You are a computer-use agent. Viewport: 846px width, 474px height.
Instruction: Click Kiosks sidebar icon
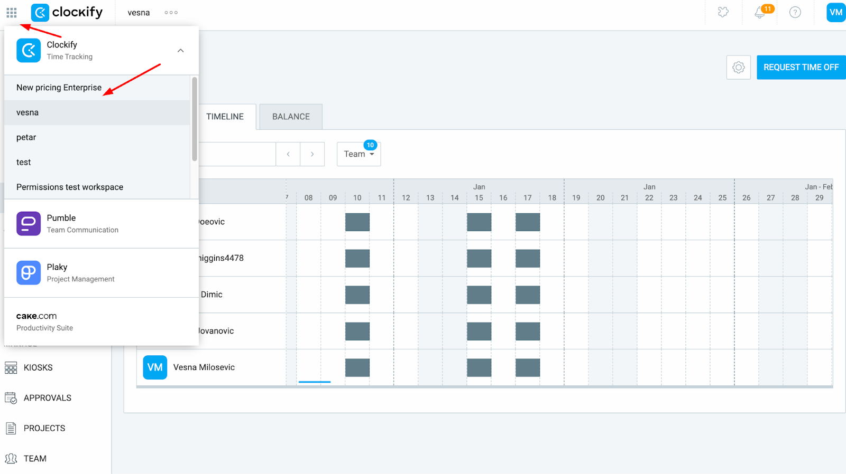click(x=11, y=368)
